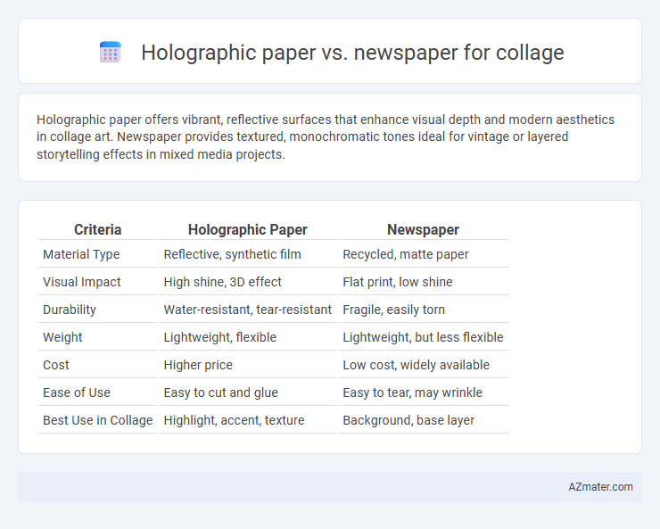
Task: Click the cell 'Higher price'
Action: pyautogui.click(x=198, y=365)
